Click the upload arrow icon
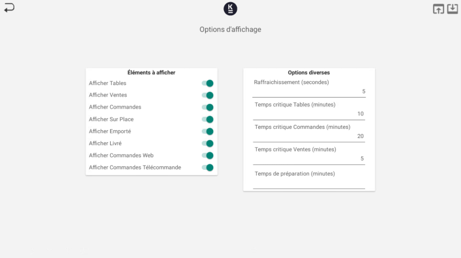This screenshot has height=258, width=461. point(438,9)
